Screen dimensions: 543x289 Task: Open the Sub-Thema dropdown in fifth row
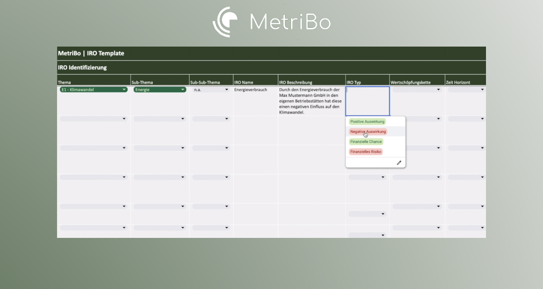pyautogui.click(x=160, y=206)
